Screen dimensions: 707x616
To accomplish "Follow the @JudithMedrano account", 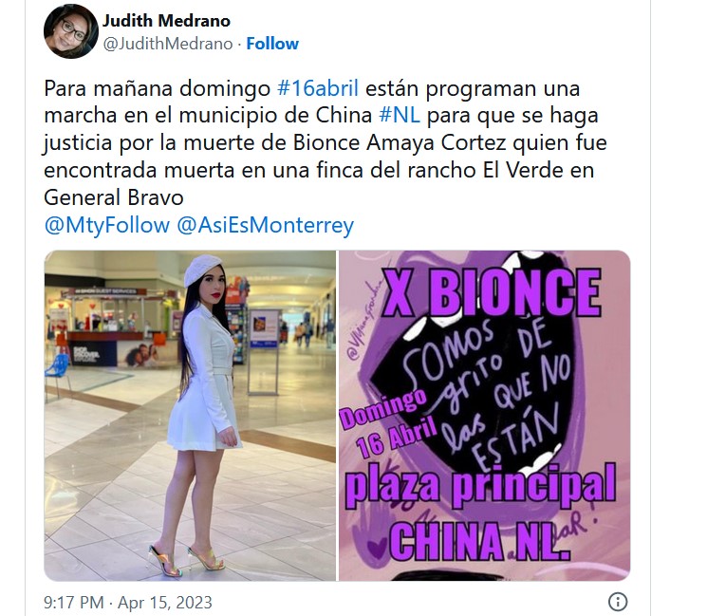I will 272,44.
